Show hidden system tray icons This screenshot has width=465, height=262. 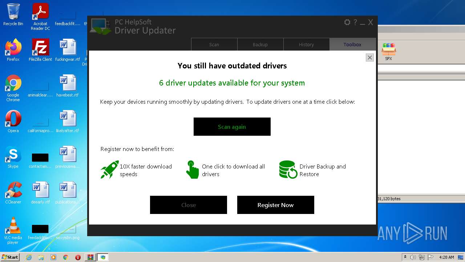pyautogui.click(x=405, y=257)
